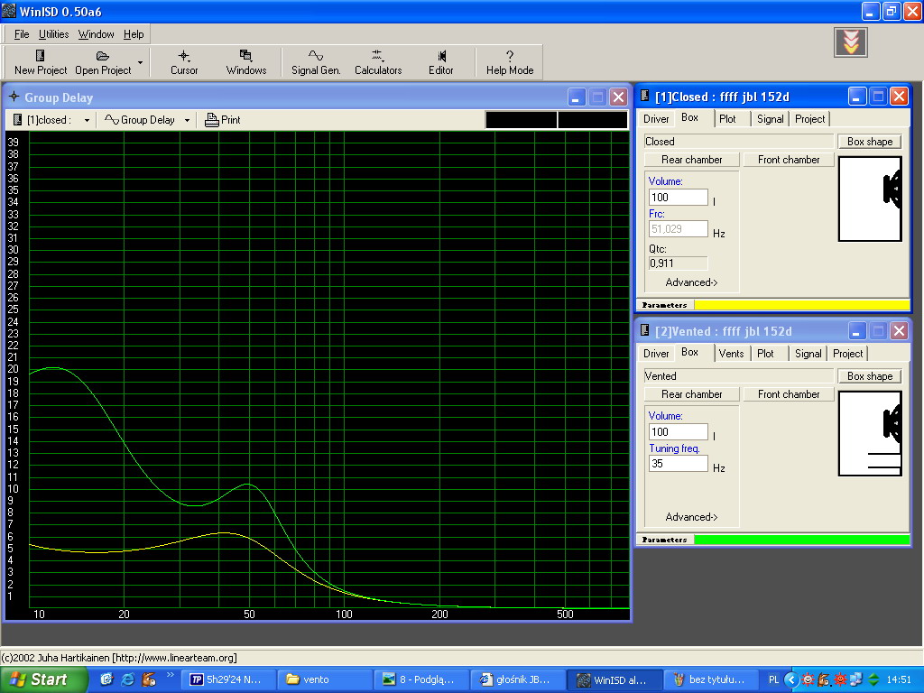Activate the Cursor tool
The height and width of the screenshot is (693, 924).
tap(184, 56)
